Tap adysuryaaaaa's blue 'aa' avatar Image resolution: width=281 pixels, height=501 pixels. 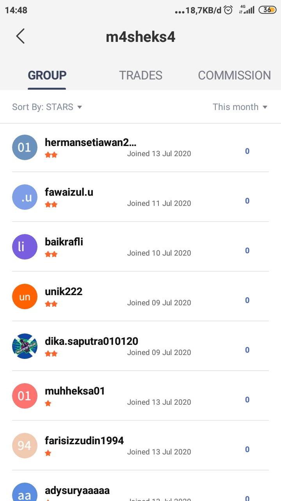[25, 494]
